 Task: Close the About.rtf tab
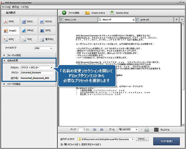134,20
